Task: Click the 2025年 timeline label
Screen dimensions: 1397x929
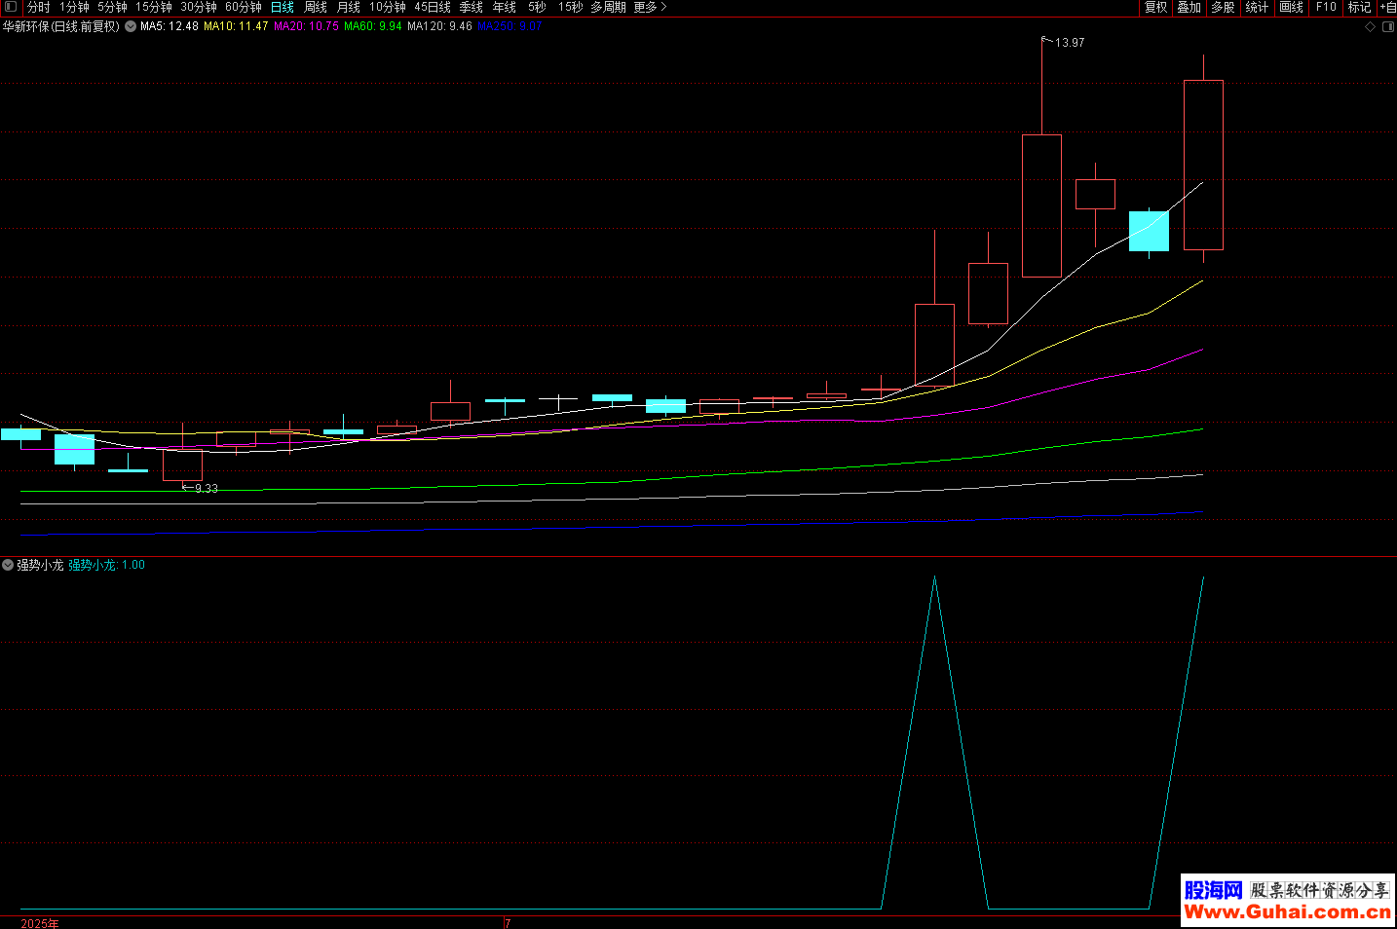Action: 40,923
